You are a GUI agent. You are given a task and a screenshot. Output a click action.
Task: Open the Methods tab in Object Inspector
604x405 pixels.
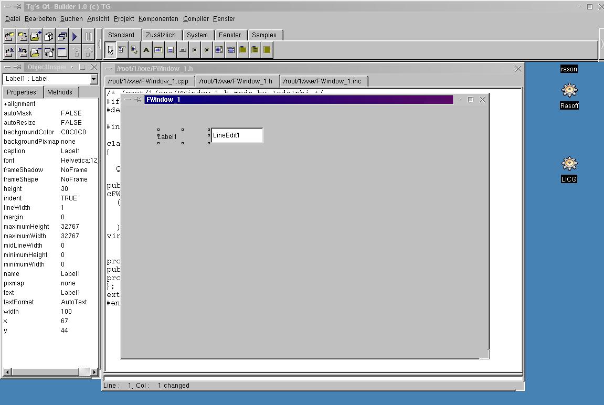(60, 92)
